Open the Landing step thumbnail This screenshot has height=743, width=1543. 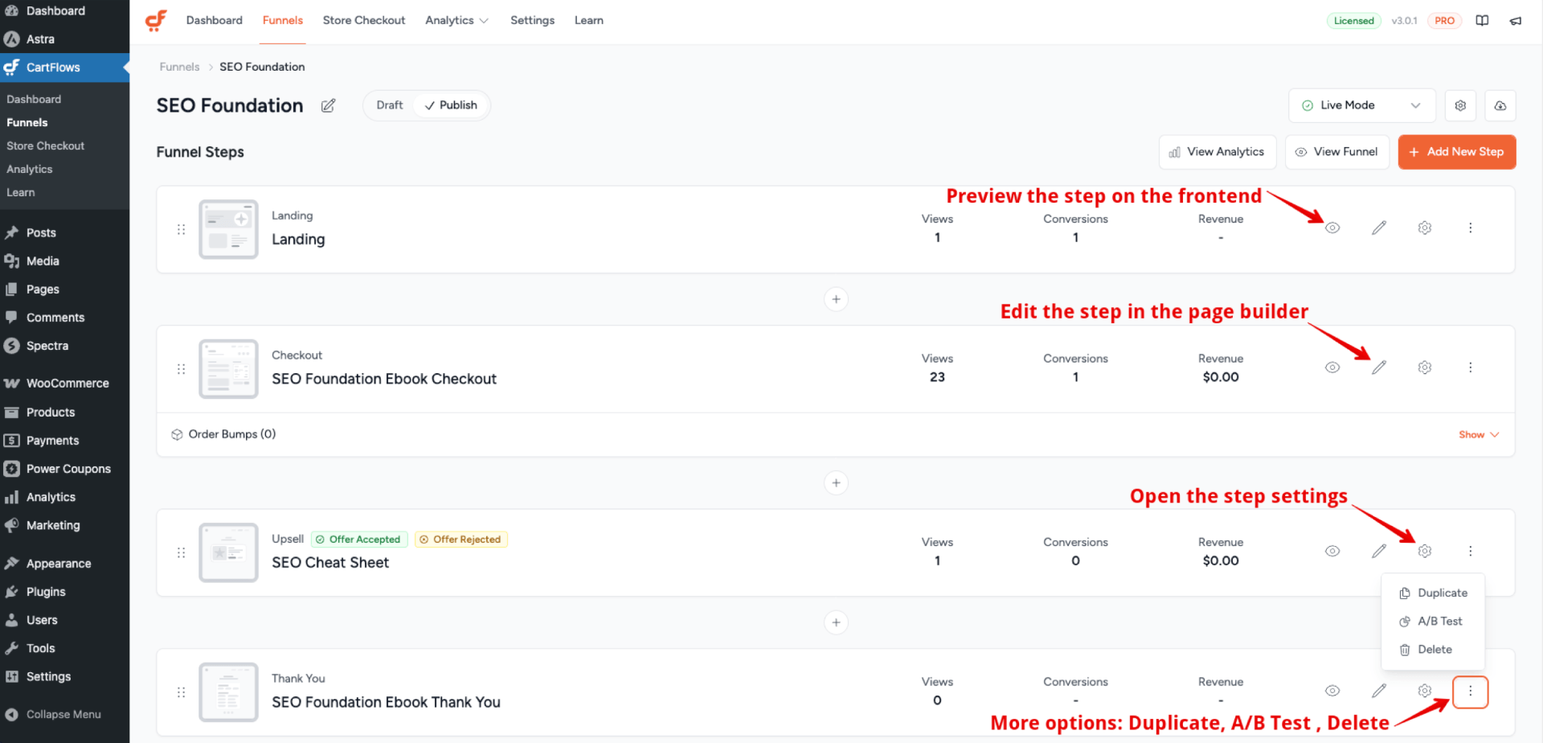click(x=228, y=229)
